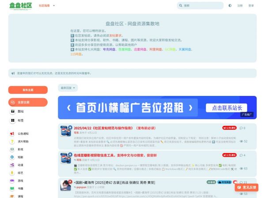The height and width of the screenshot is (198, 265).
Task: Open the 社区发帖规范与操作指南 post title
Action: pyautogui.click(x=114, y=128)
